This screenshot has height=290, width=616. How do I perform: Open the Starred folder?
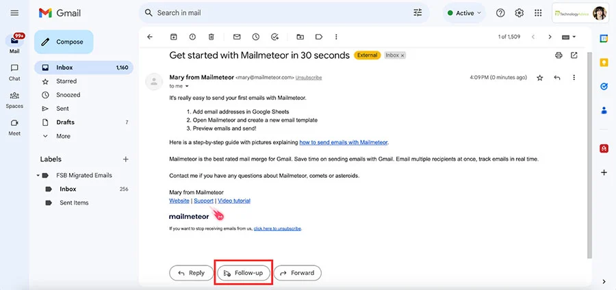click(x=84, y=81)
